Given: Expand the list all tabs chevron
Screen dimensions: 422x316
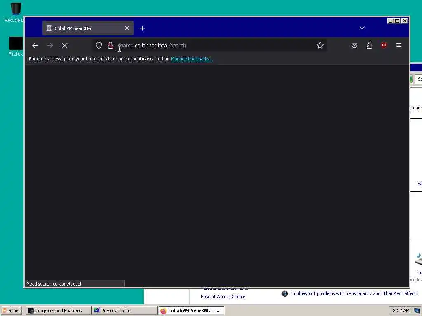Looking at the screenshot, I should click(x=362, y=28).
